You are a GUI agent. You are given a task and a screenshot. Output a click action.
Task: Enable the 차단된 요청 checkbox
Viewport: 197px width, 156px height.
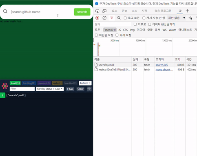point(96,35)
